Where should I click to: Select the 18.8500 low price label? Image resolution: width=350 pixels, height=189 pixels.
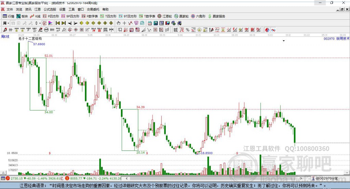pyautogui.click(x=207, y=153)
